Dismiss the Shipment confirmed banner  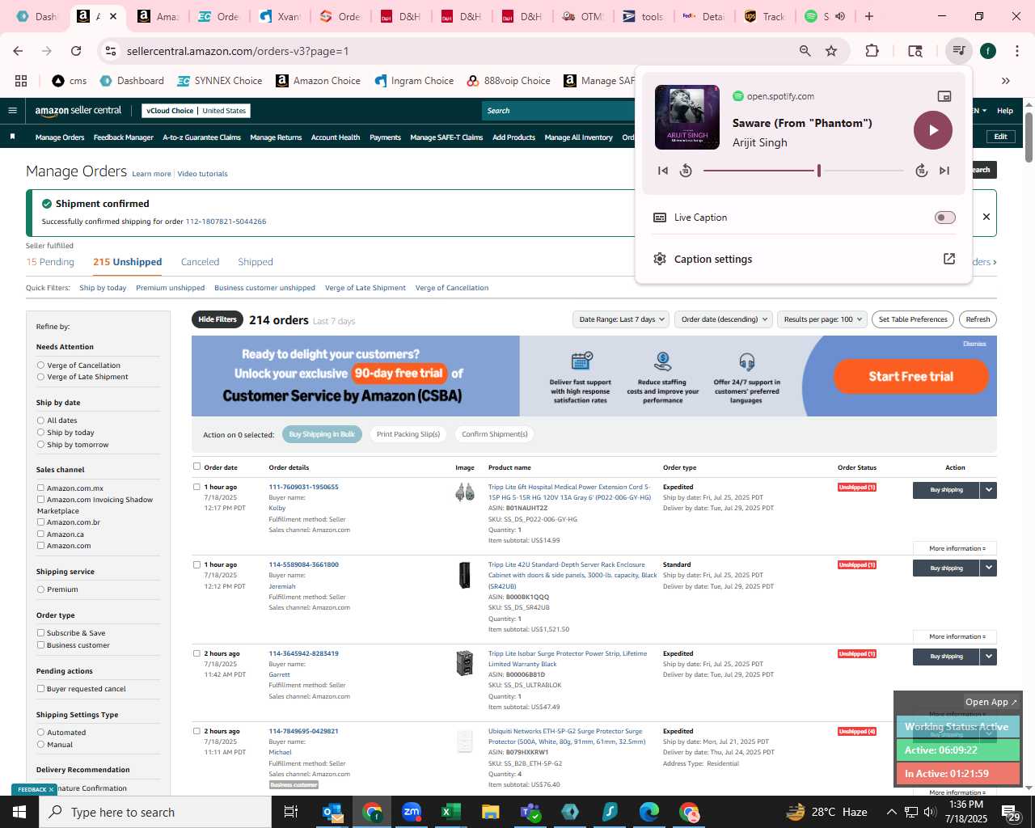point(986,217)
